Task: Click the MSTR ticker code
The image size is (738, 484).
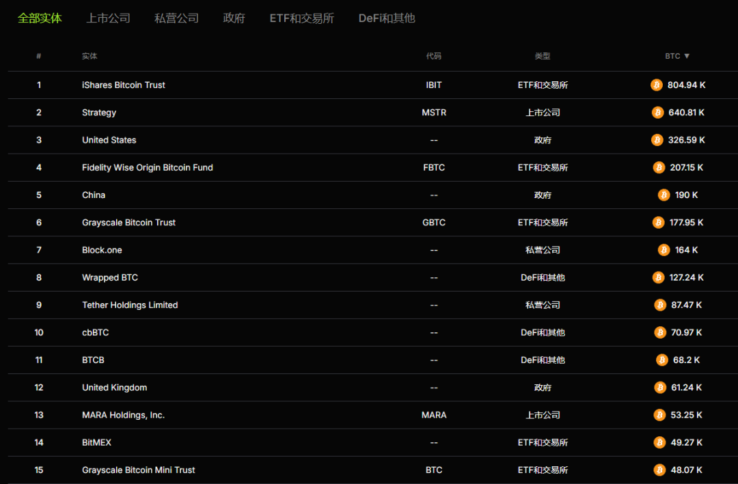Action: click(433, 113)
